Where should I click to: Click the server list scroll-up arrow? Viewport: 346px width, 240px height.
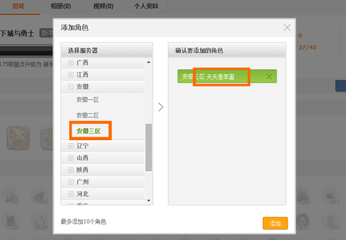(x=149, y=62)
